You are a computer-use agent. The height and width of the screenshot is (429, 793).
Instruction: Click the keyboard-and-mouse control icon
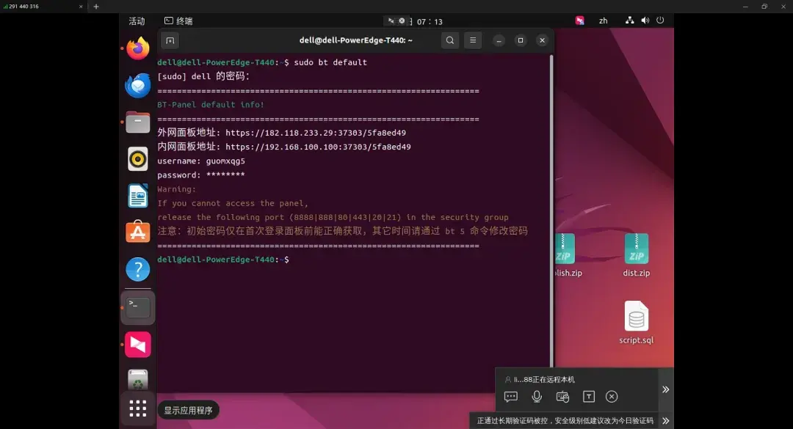point(562,396)
